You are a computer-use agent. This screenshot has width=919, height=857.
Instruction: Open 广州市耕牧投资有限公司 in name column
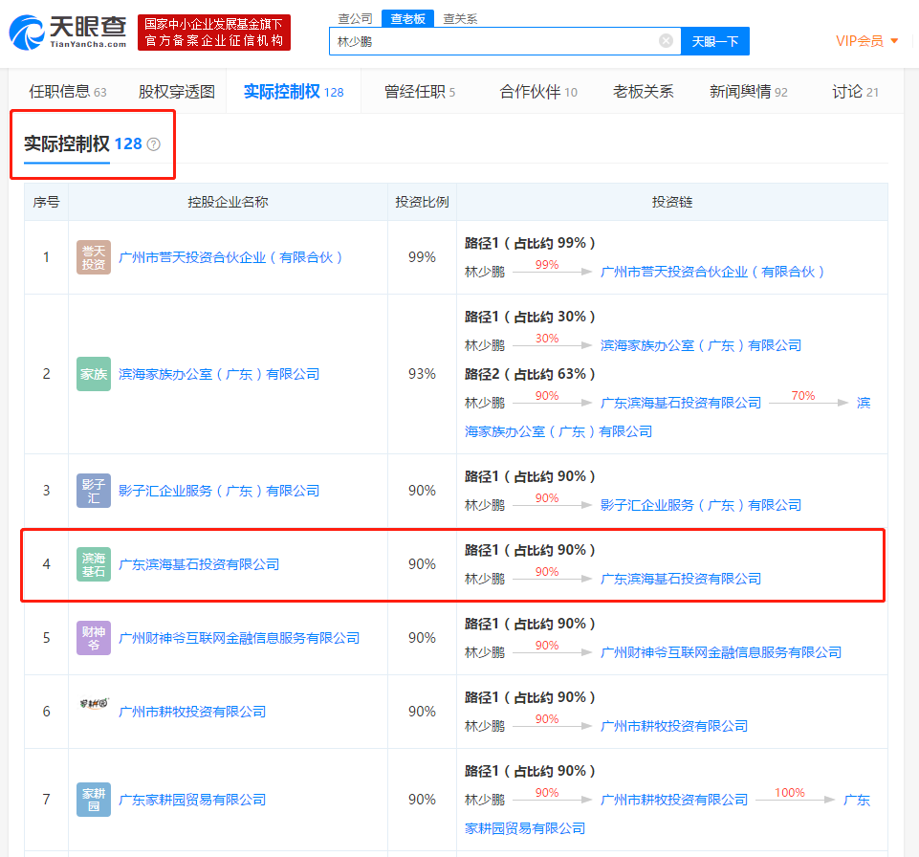tap(192, 712)
